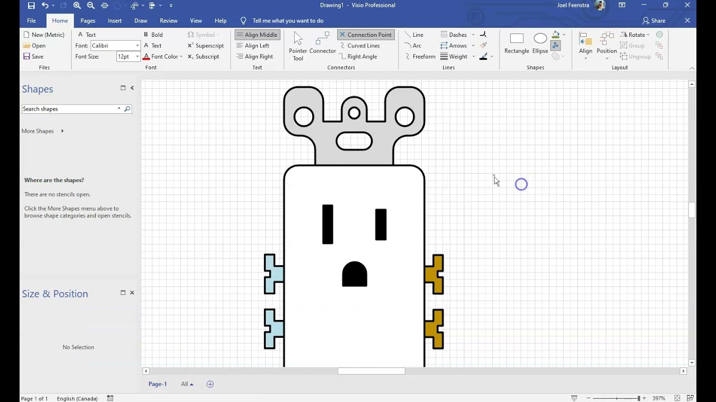Collapse the Shapes panel with the chevron
The height and width of the screenshot is (402, 716).
point(132,88)
